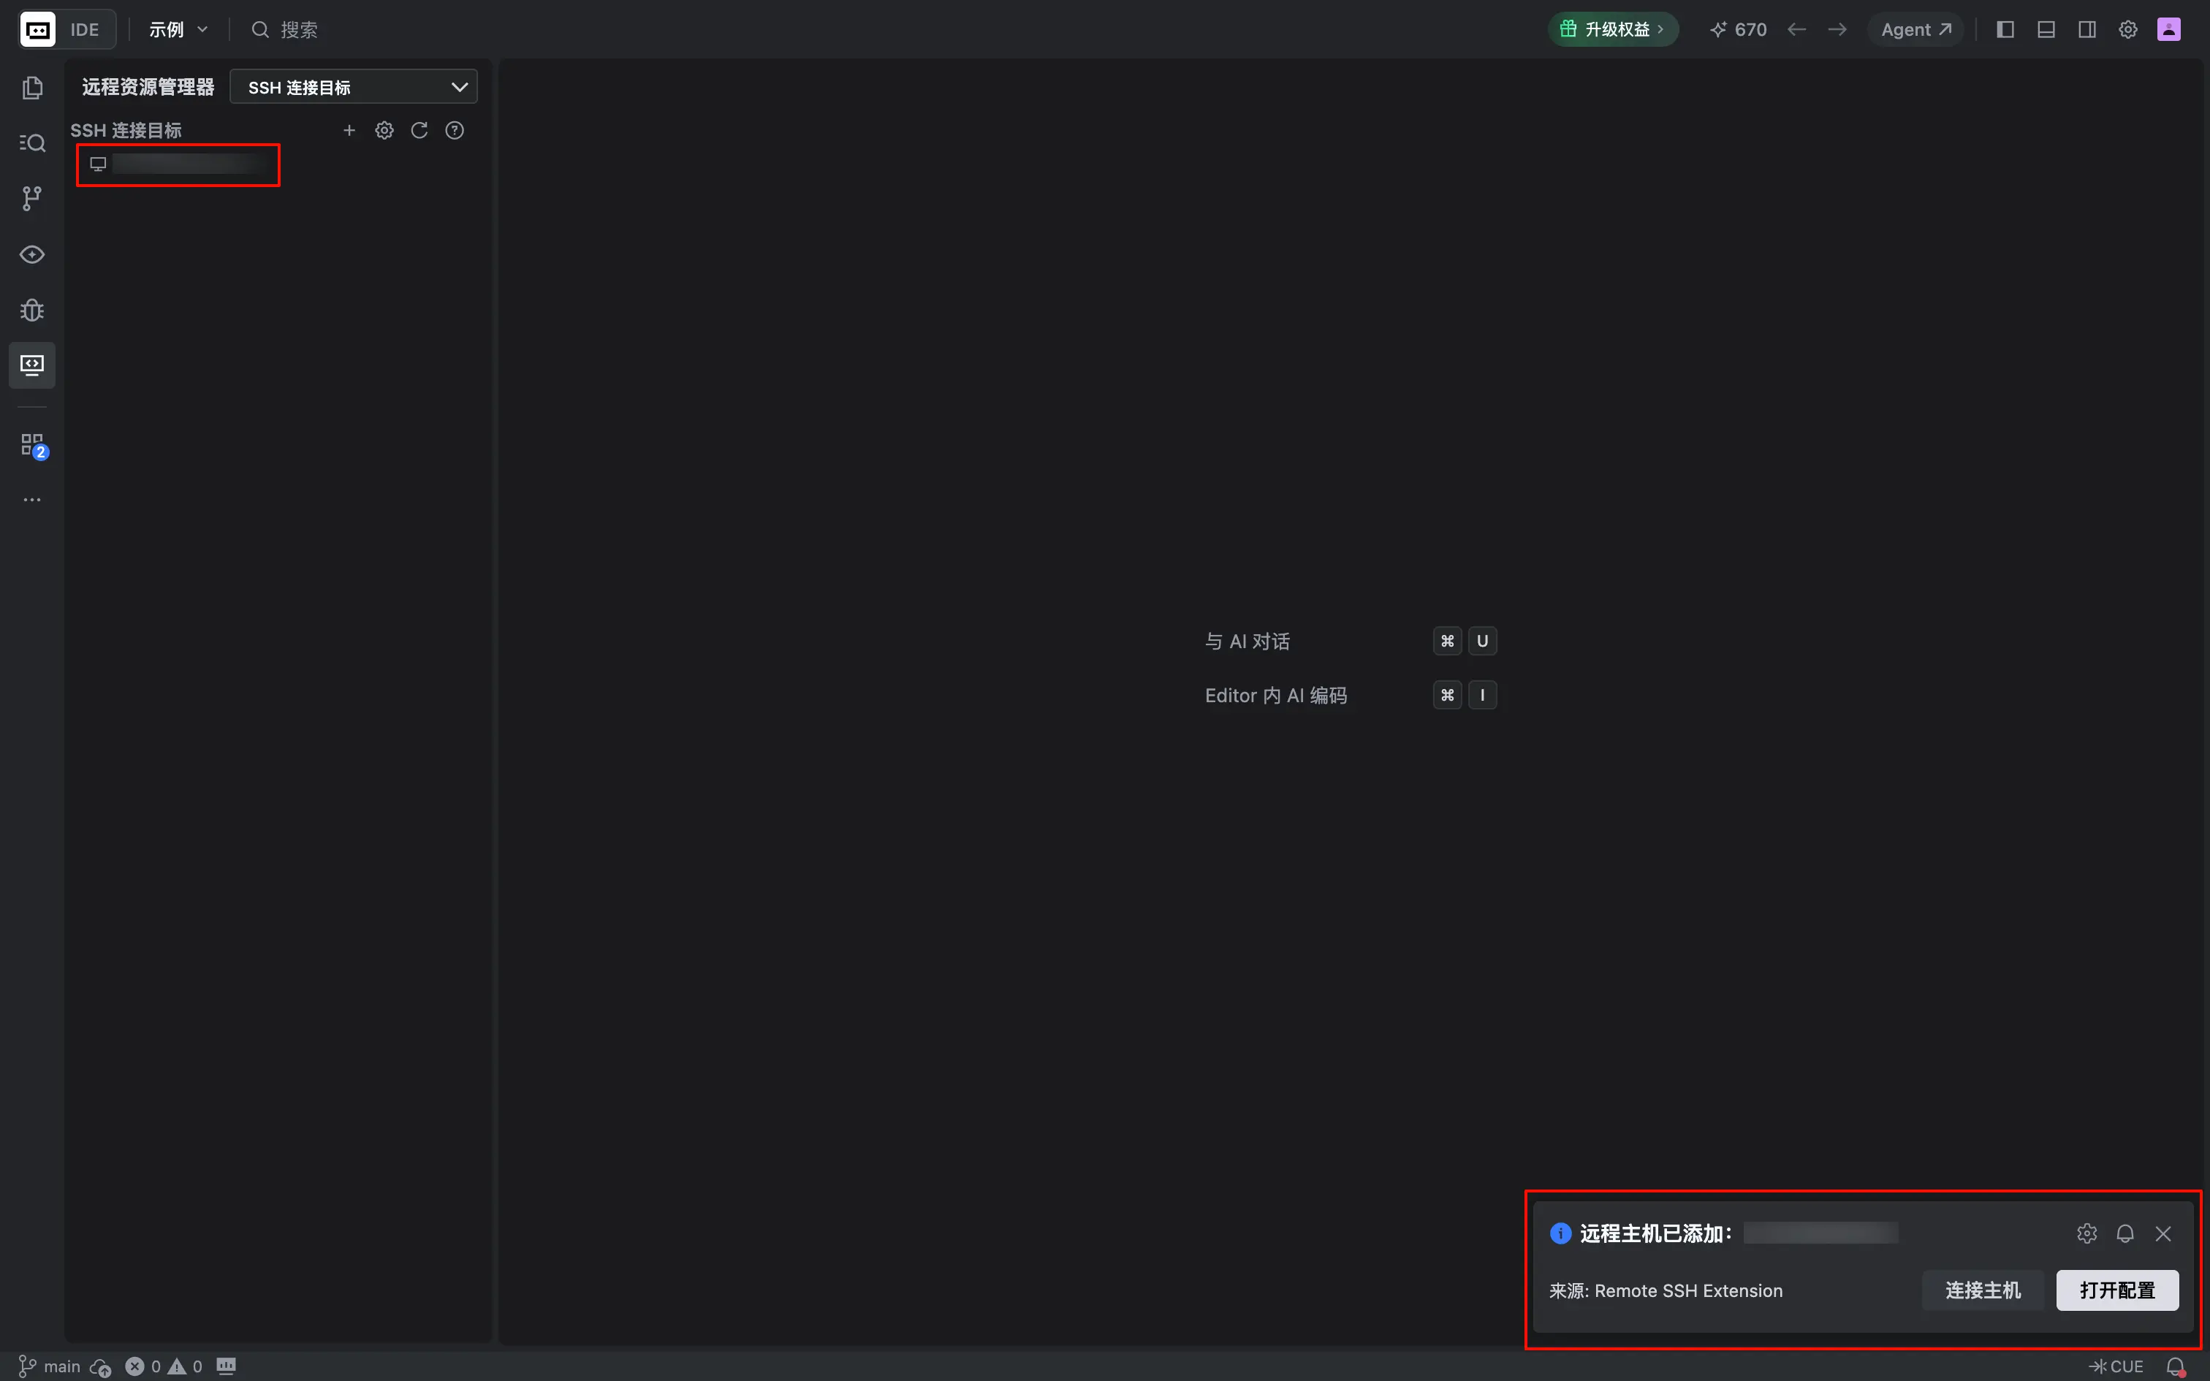This screenshot has width=2210, height=1381.
Task: Open help icon for SSH connection targets
Action: pyautogui.click(x=455, y=131)
